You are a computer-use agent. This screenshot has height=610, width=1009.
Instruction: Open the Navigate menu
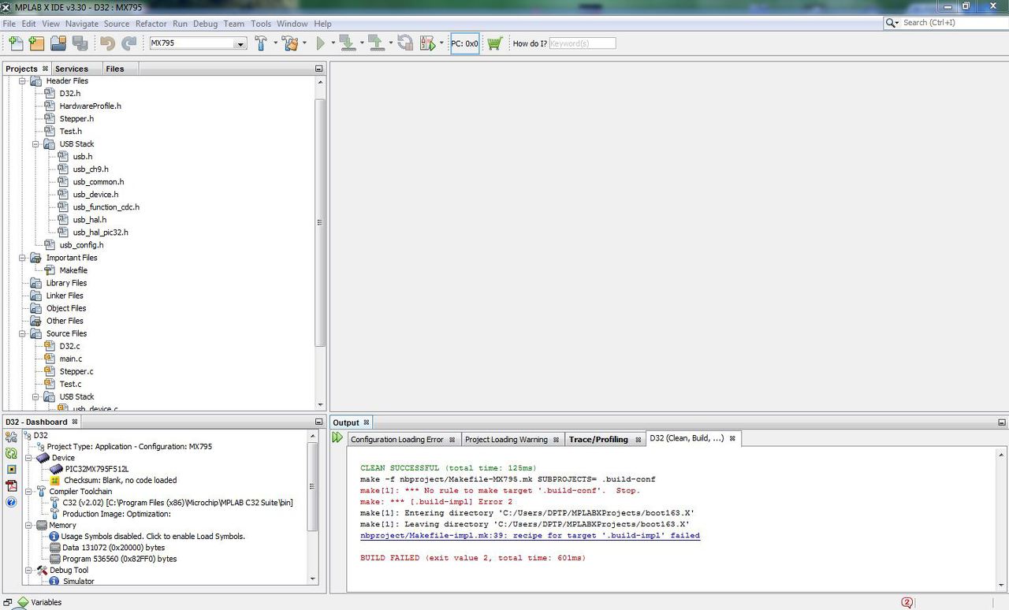point(82,24)
